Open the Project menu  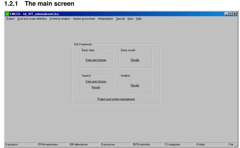(10, 19)
